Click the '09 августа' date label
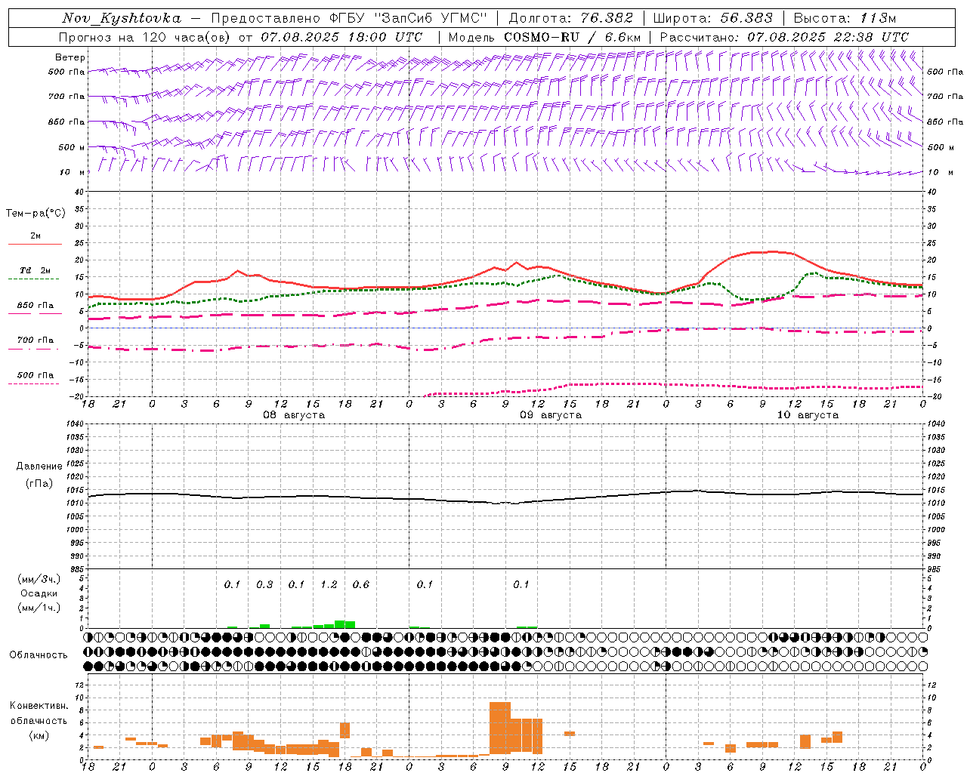Viewport: 967px width, 773px height. [551, 415]
